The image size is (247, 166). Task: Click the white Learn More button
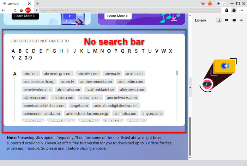118,16
